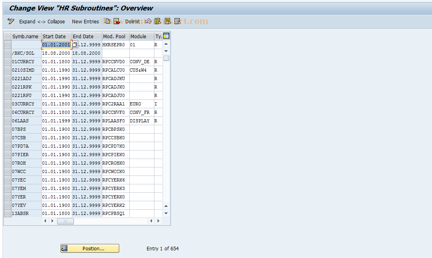432x258 pixels.
Task: Click the Module cell CONV_FR
Action: pyautogui.click(x=141, y=112)
